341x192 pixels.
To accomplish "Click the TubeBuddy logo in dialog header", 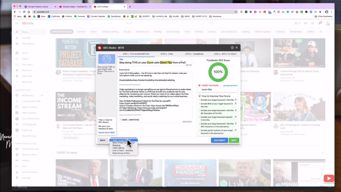I will [100, 48].
